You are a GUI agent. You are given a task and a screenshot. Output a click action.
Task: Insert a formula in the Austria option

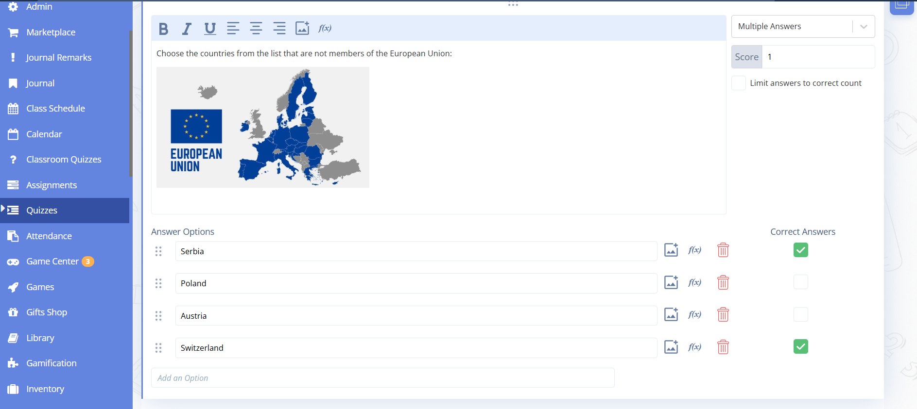tap(694, 315)
